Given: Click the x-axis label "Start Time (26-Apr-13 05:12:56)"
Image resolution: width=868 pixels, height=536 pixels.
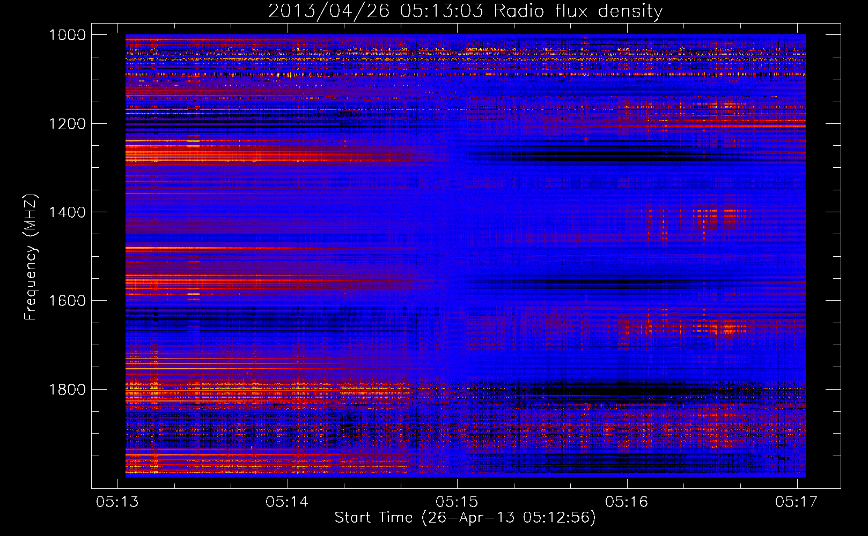Looking at the screenshot, I should point(465,518).
